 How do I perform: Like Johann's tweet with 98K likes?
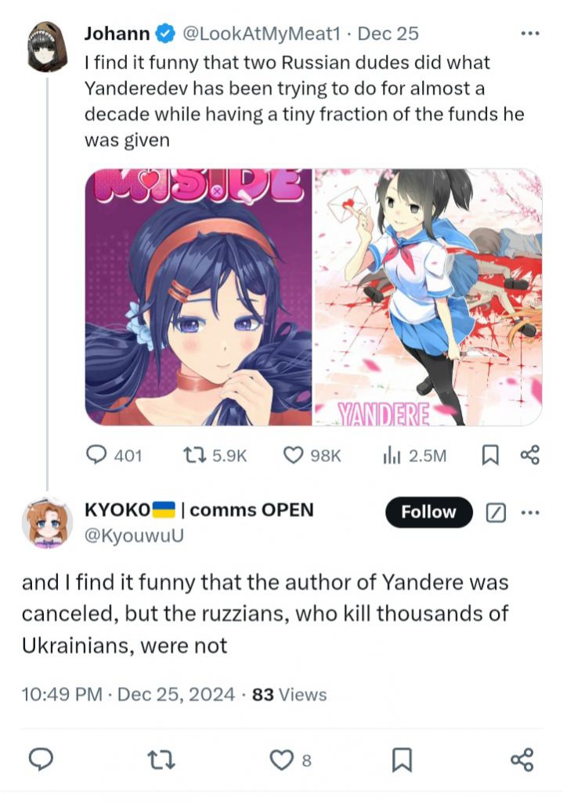tap(312, 455)
